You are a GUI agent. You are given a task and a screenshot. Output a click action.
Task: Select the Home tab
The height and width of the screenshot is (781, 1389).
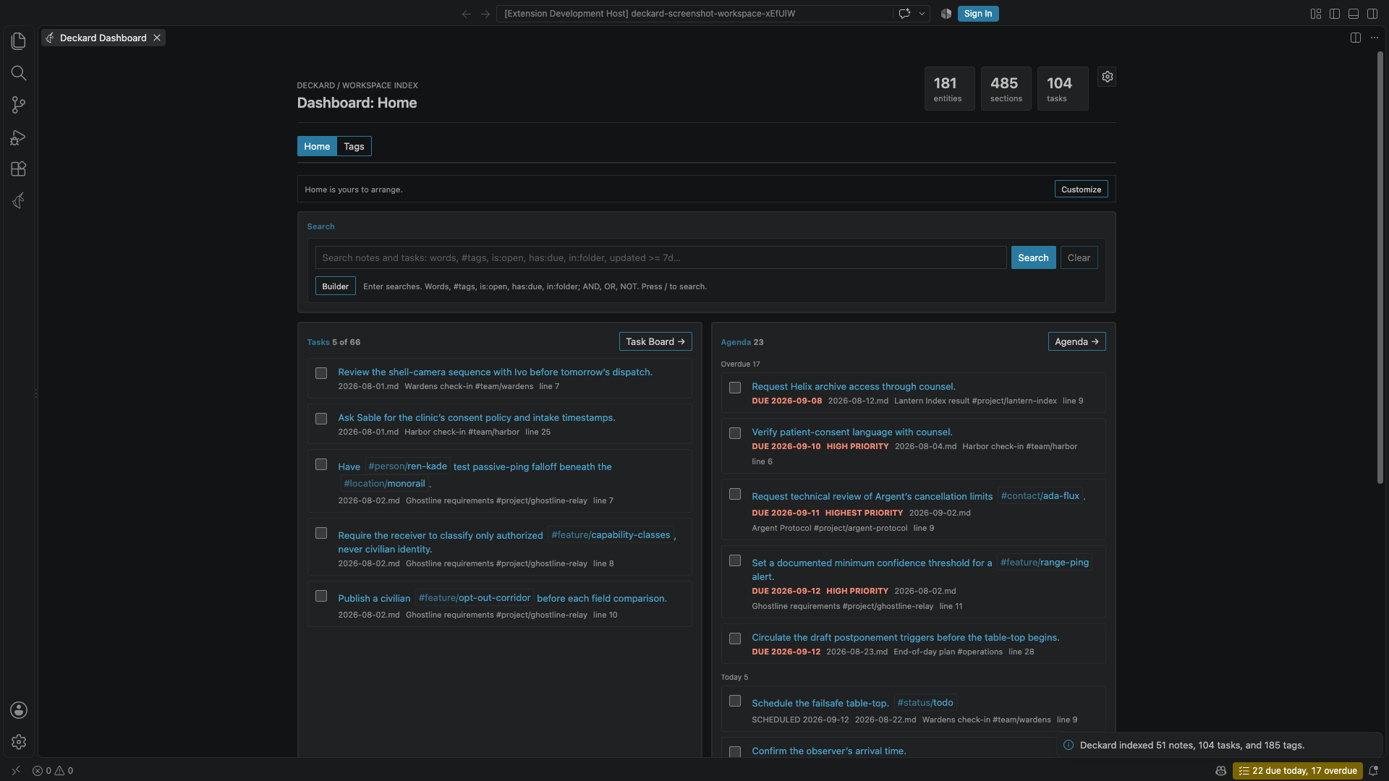(x=317, y=146)
